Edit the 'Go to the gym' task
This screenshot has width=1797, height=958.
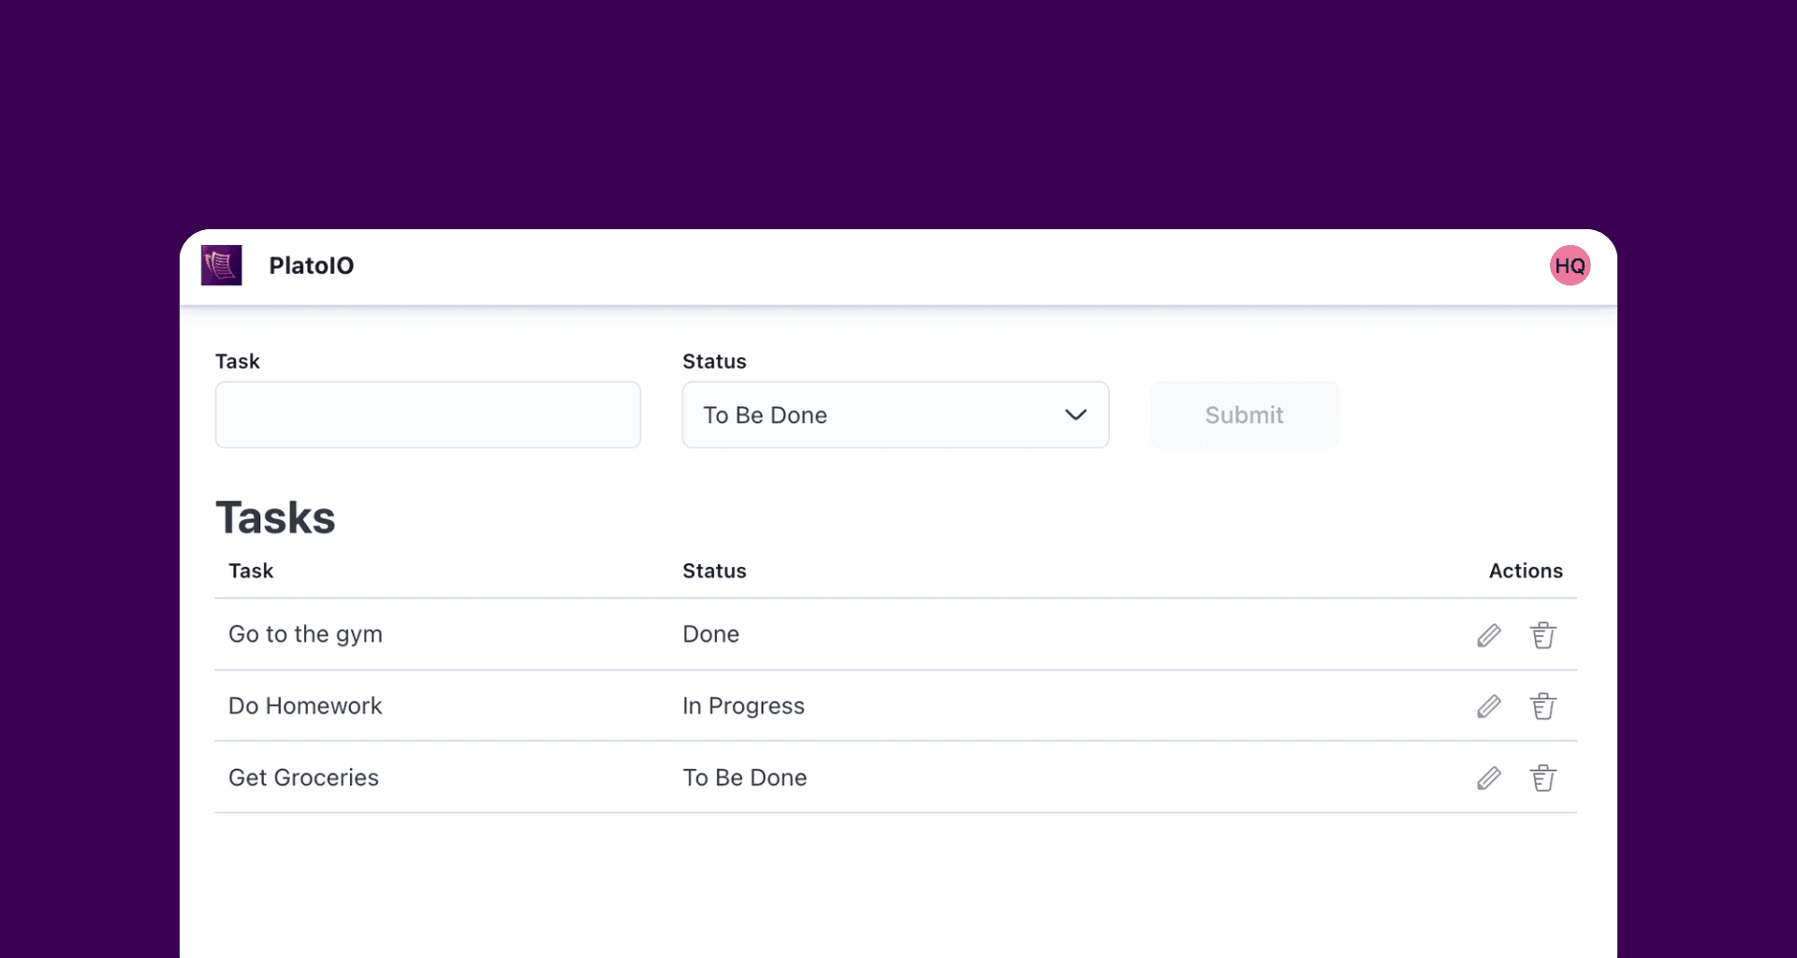(1488, 635)
